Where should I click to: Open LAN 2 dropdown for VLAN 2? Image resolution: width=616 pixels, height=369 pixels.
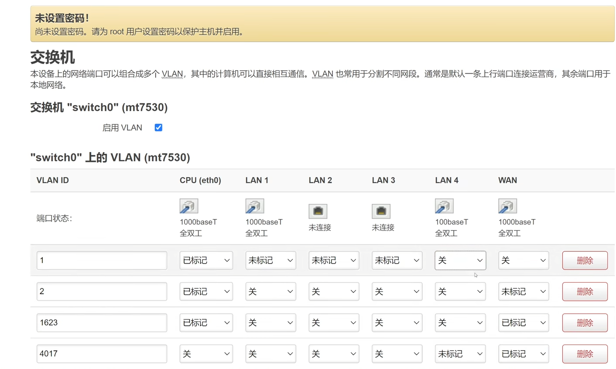[334, 291]
